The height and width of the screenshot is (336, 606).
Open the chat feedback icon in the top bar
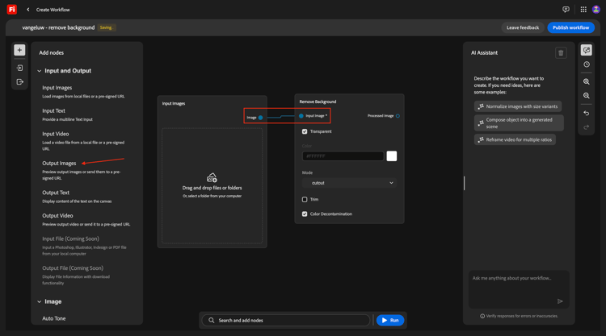pos(566,10)
